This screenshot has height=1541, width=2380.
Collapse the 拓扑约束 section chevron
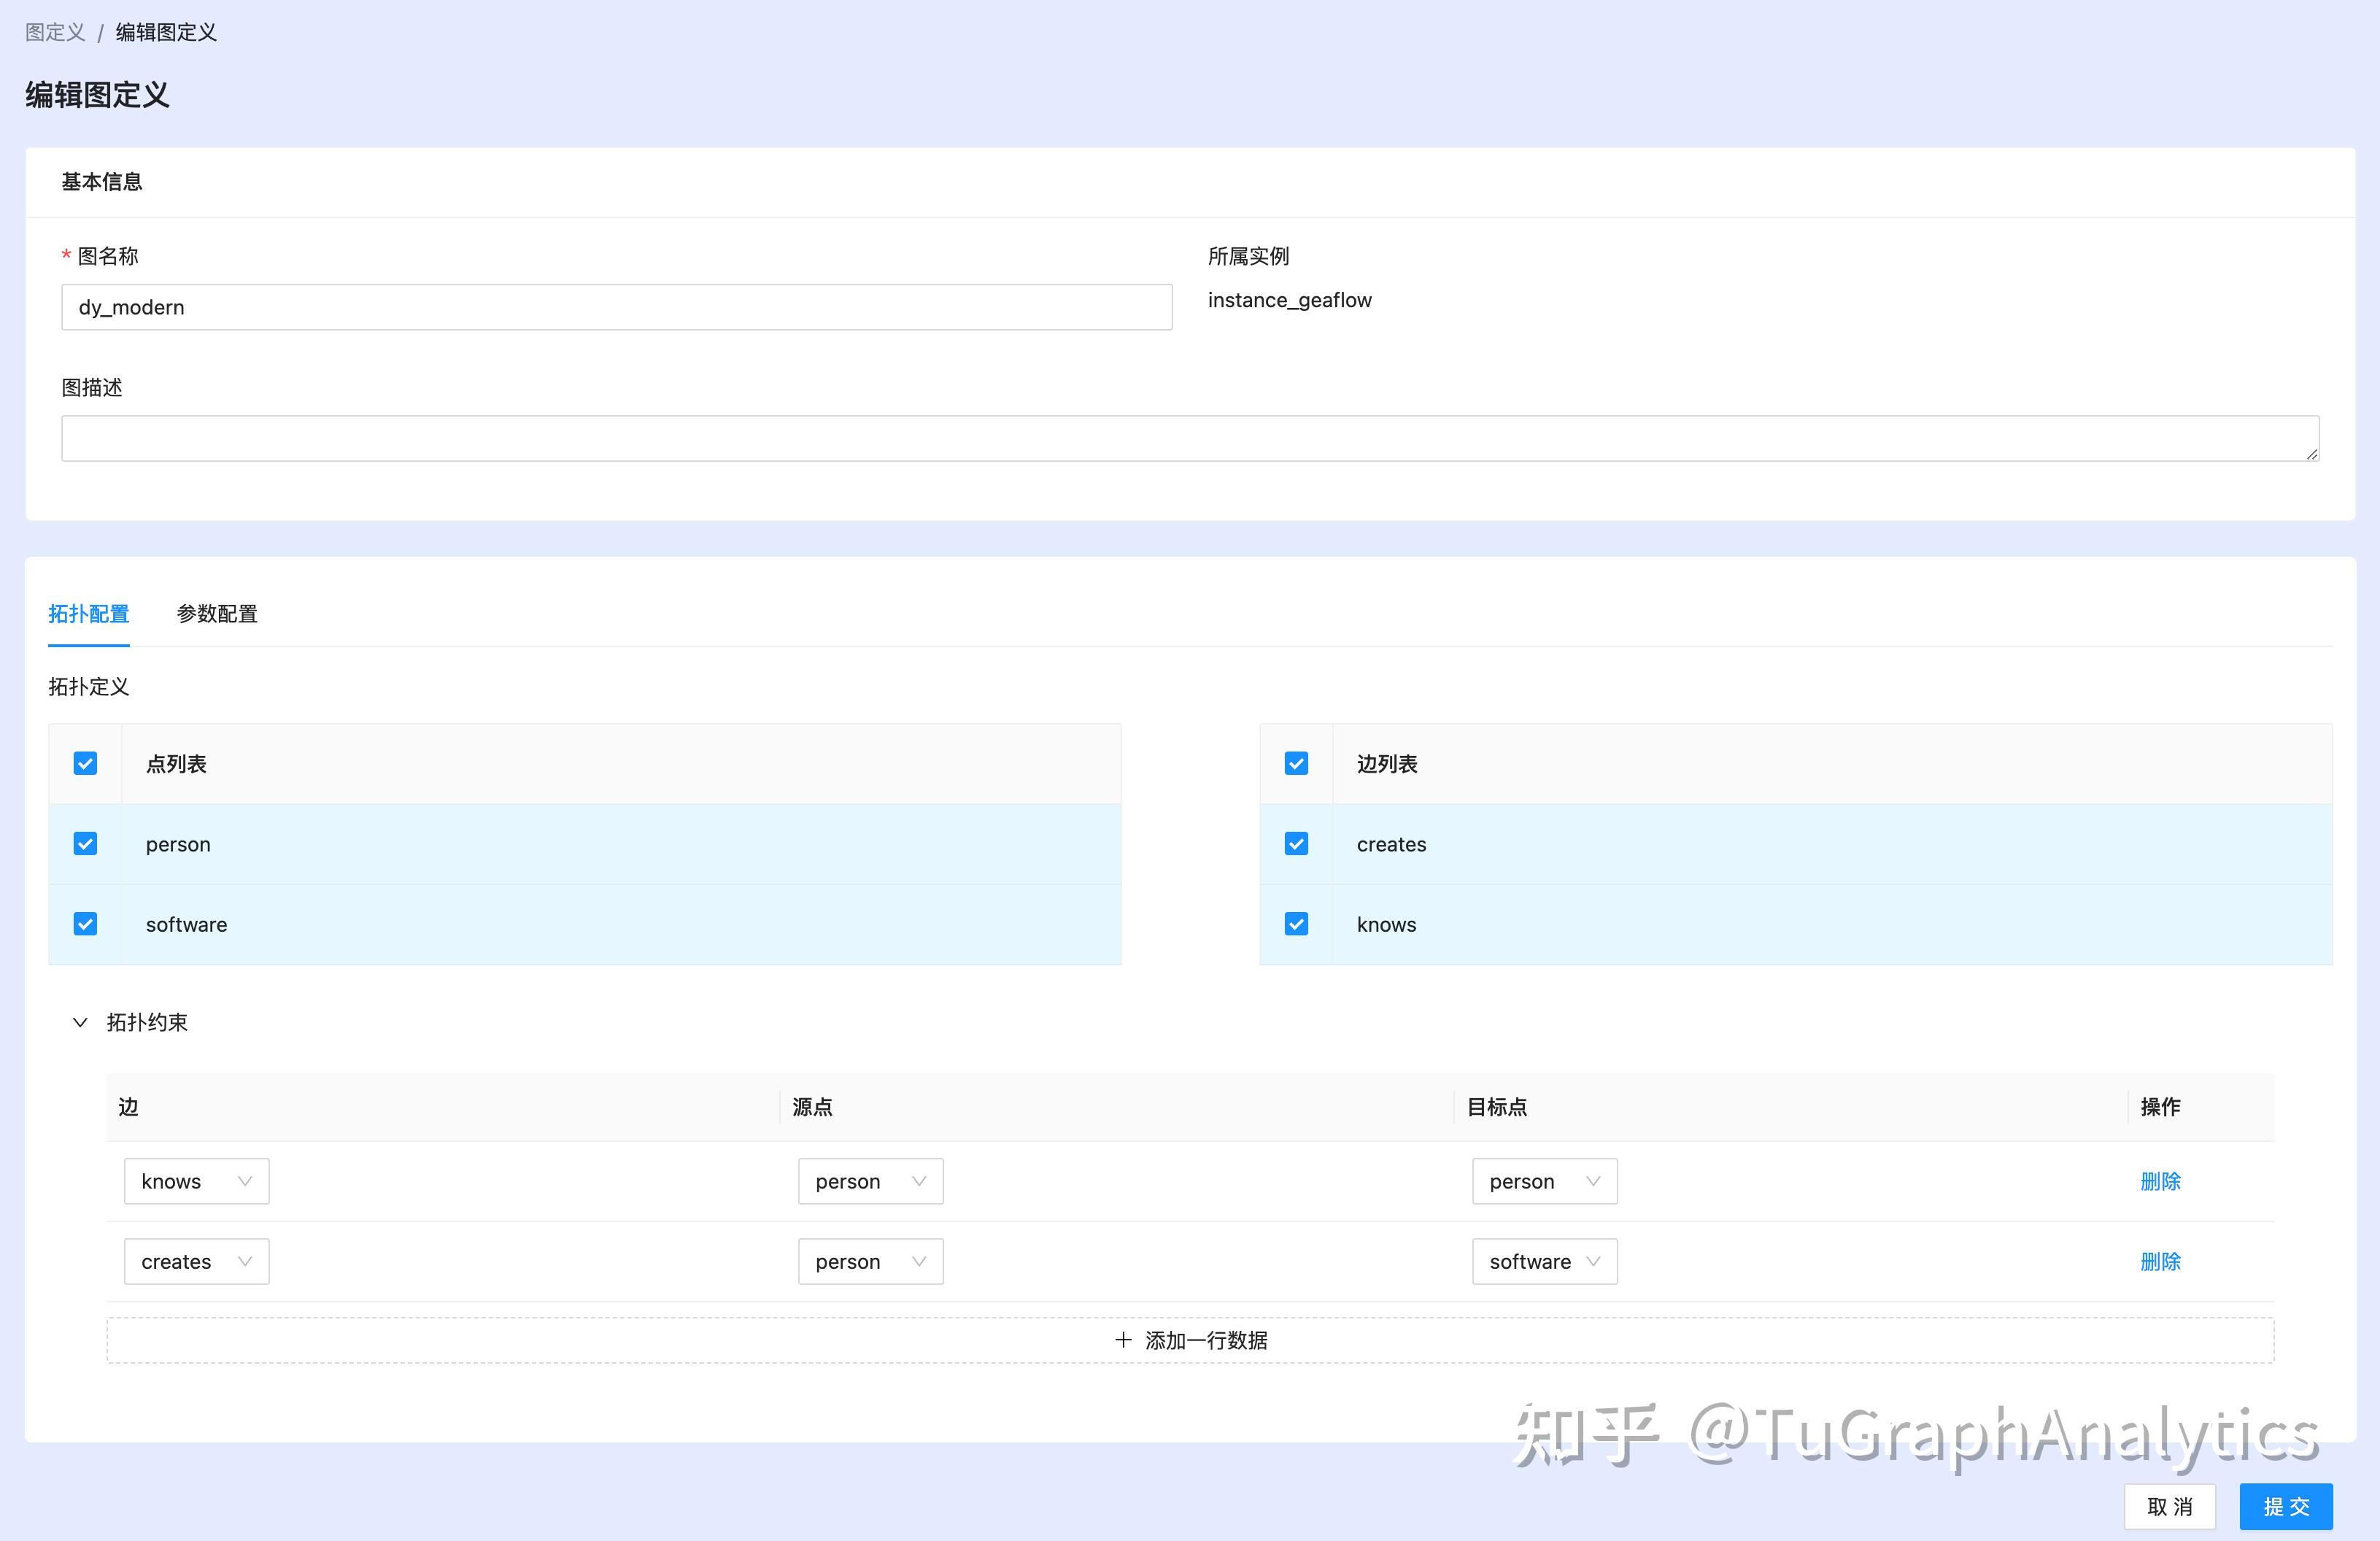point(80,1022)
